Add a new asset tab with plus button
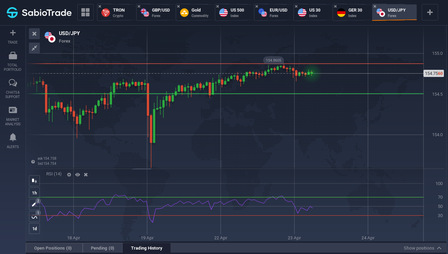 point(430,13)
